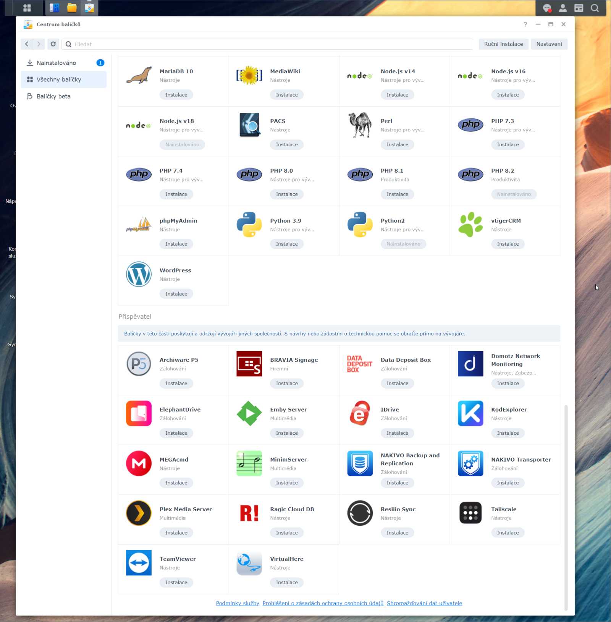
Task: Click the PHP 8.2 package title
Action: point(503,171)
